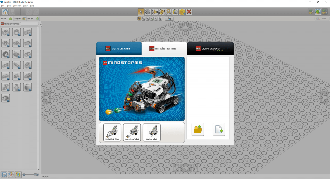Click the new blank model icon
Image resolution: width=330 pixels, height=179 pixels.
(219, 129)
